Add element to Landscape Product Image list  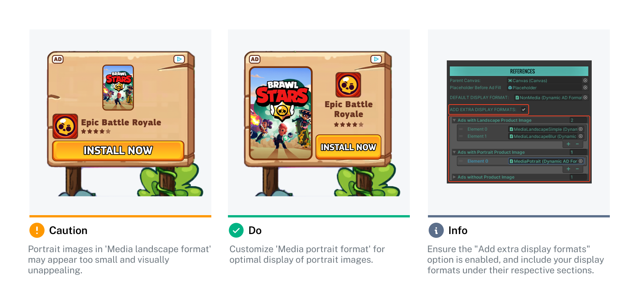[x=568, y=144]
